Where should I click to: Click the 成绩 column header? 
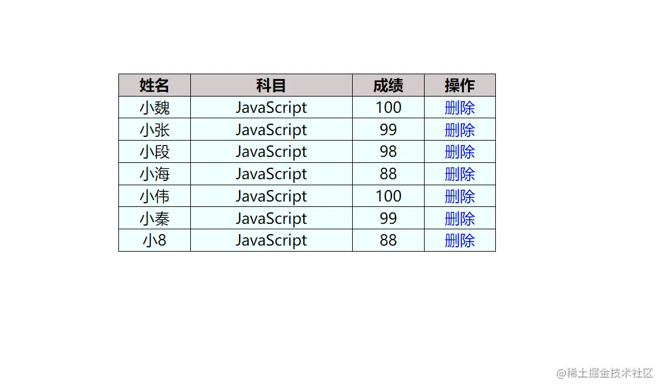pos(388,85)
